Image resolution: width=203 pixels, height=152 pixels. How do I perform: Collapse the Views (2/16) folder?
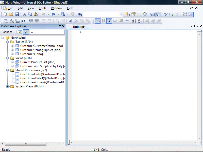(8, 58)
